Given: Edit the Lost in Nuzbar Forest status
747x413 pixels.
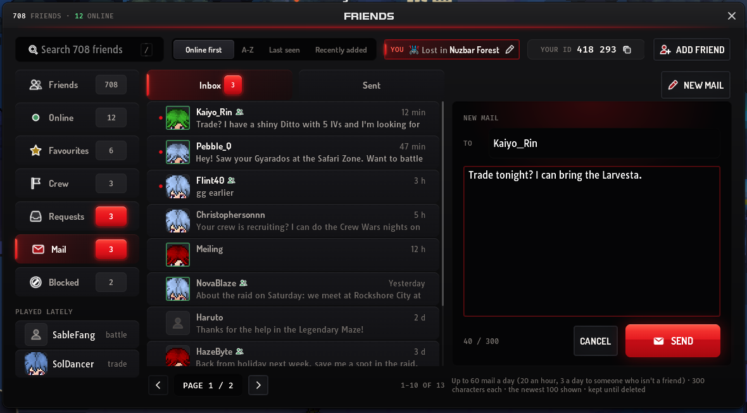Looking at the screenshot, I should (x=510, y=49).
